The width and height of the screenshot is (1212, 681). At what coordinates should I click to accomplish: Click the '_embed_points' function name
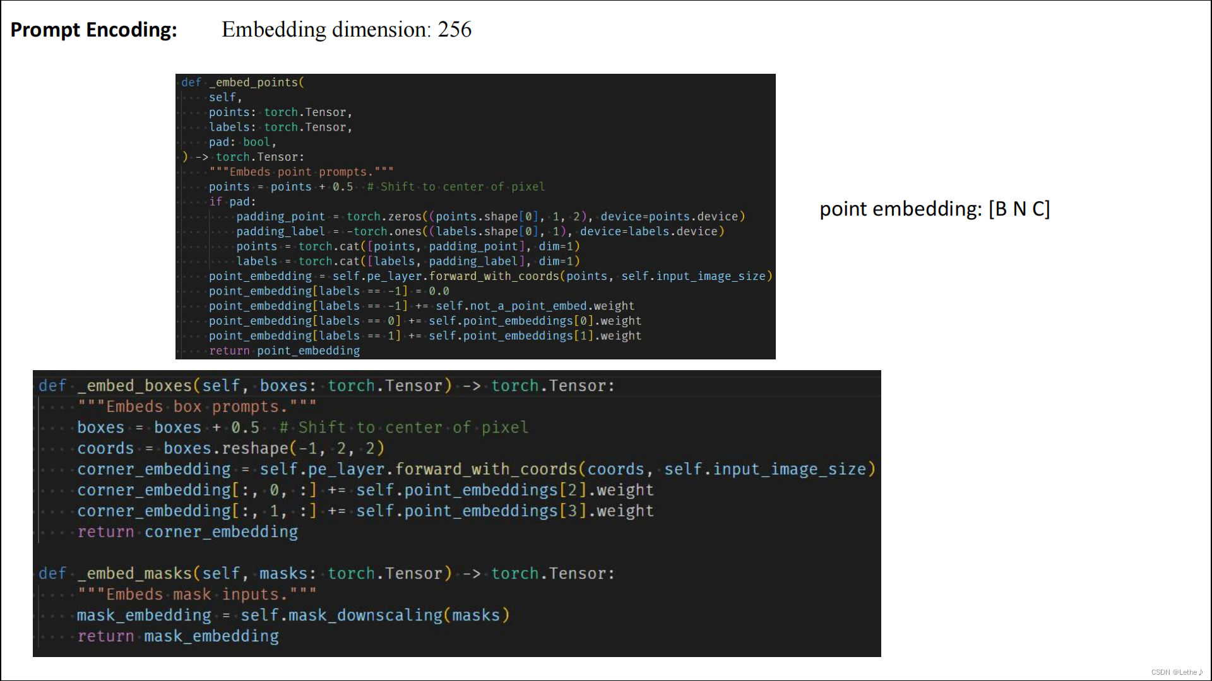[256, 83]
